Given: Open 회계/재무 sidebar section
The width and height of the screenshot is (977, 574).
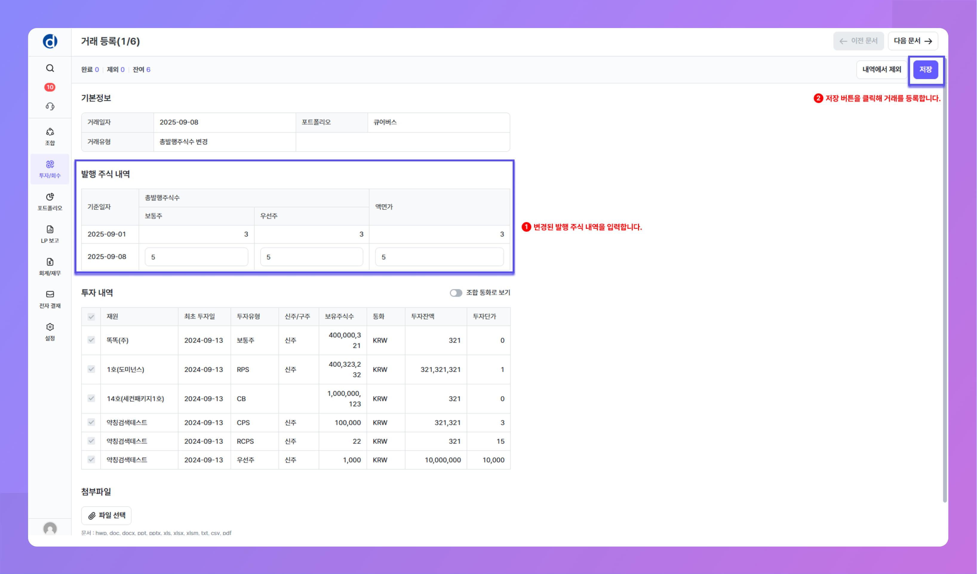Looking at the screenshot, I should pos(50,267).
